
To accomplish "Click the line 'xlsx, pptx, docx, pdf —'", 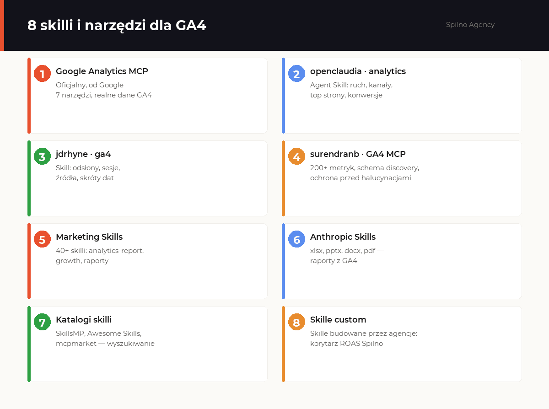I will coord(347,251).
